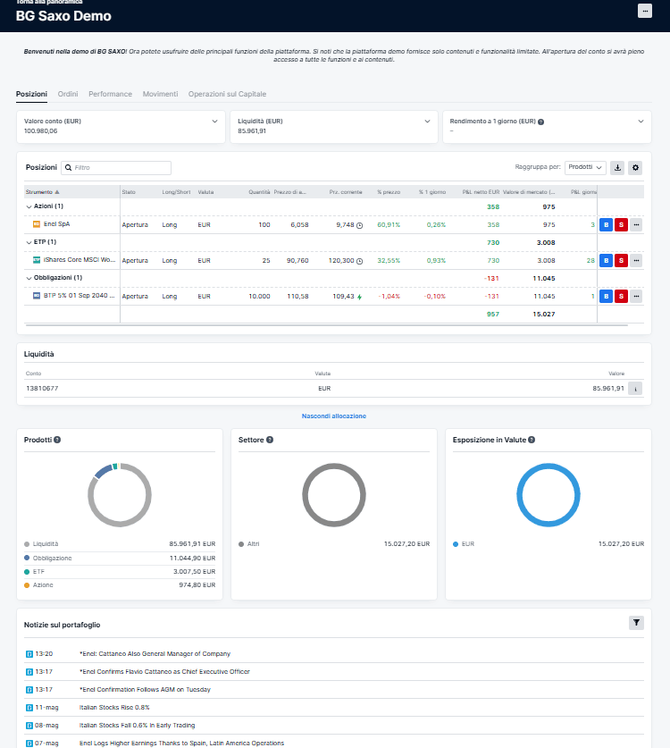The height and width of the screenshot is (748, 670).
Task: Click the red S sell button for BTP 5% bond
Action: (x=621, y=296)
